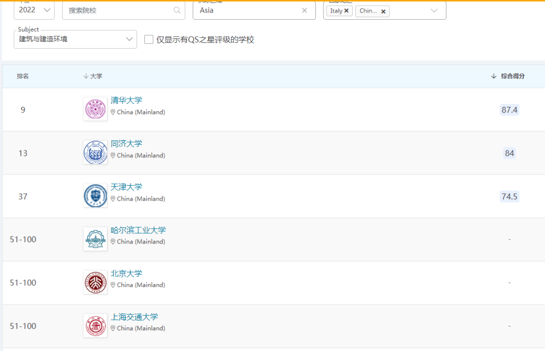Clear the Asia region selection
This screenshot has width=545, height=351.
[304, 11]
